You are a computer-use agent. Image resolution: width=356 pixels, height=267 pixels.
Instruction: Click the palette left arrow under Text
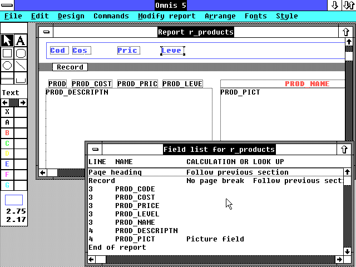(4, 102)
